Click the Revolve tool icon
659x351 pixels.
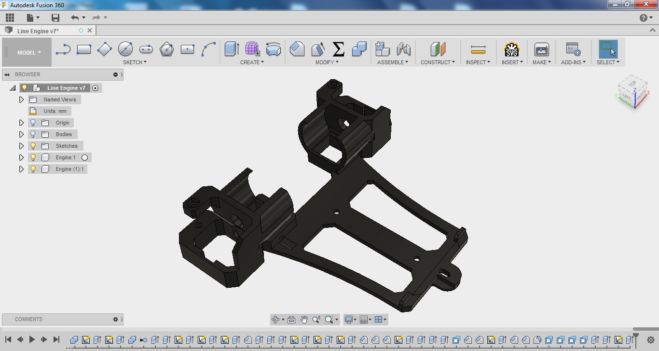point(274,49)
